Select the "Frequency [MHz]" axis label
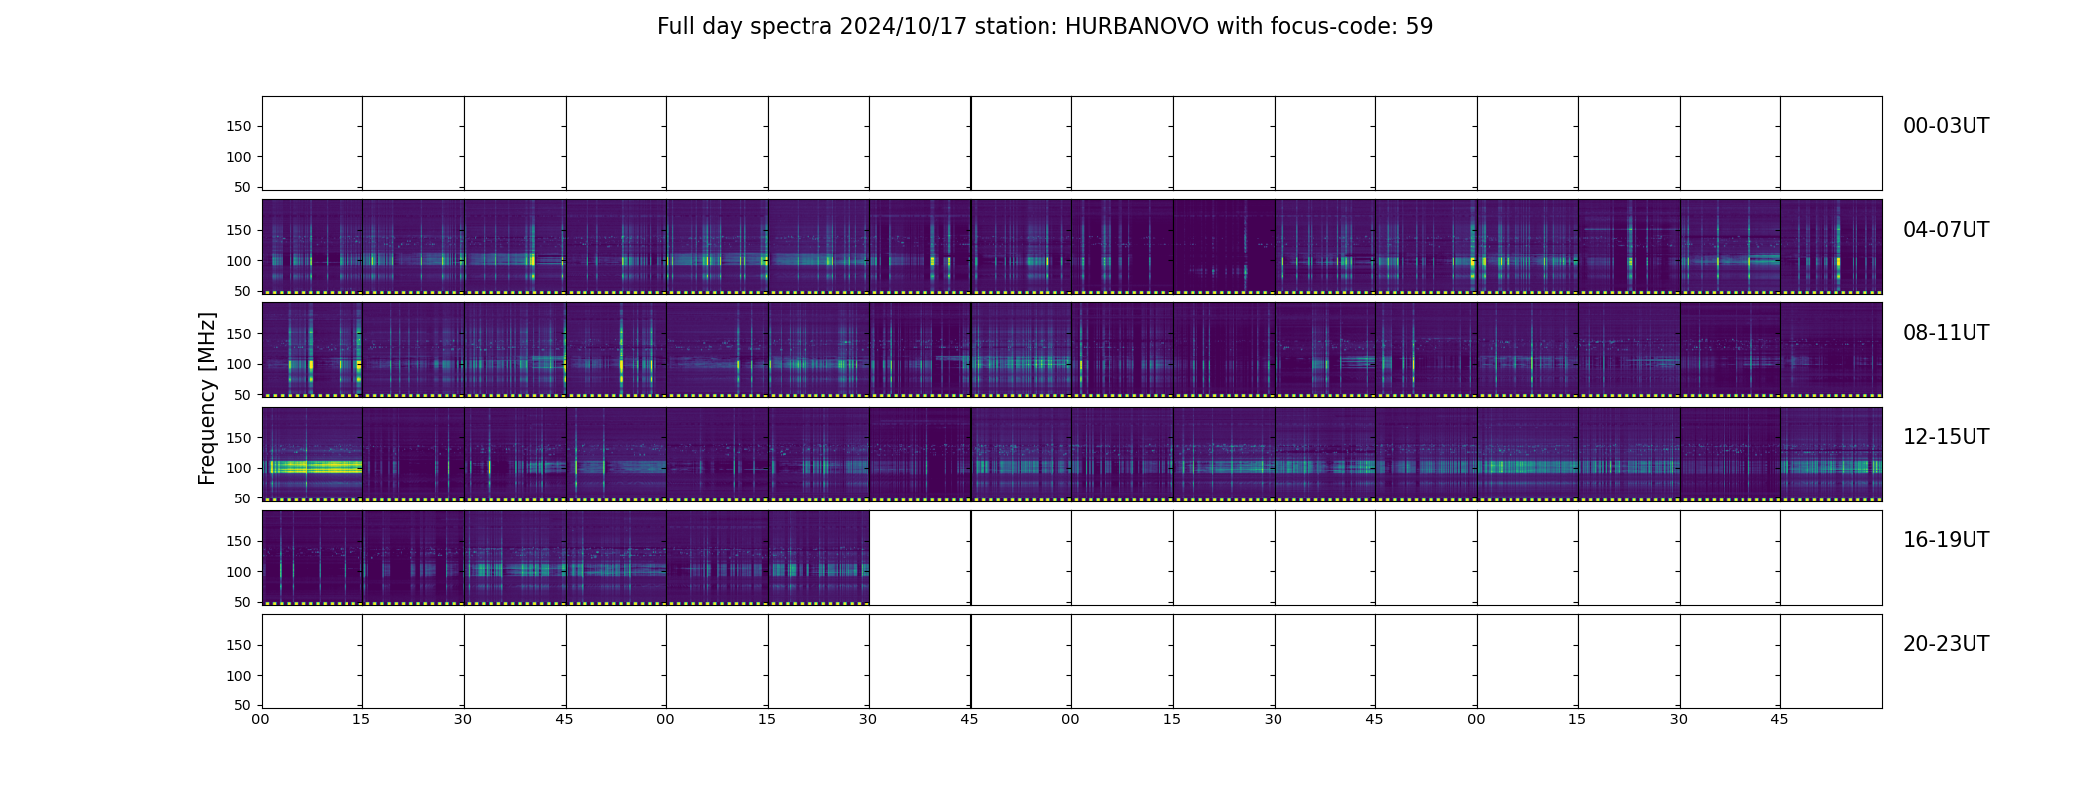This screenshot has height=796, width=2091. pyautogui.click(x=207, y=398)
